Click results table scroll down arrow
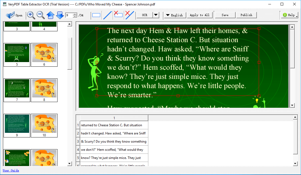The width and height of the screenshot is (301, 175). tap(296, 164)
